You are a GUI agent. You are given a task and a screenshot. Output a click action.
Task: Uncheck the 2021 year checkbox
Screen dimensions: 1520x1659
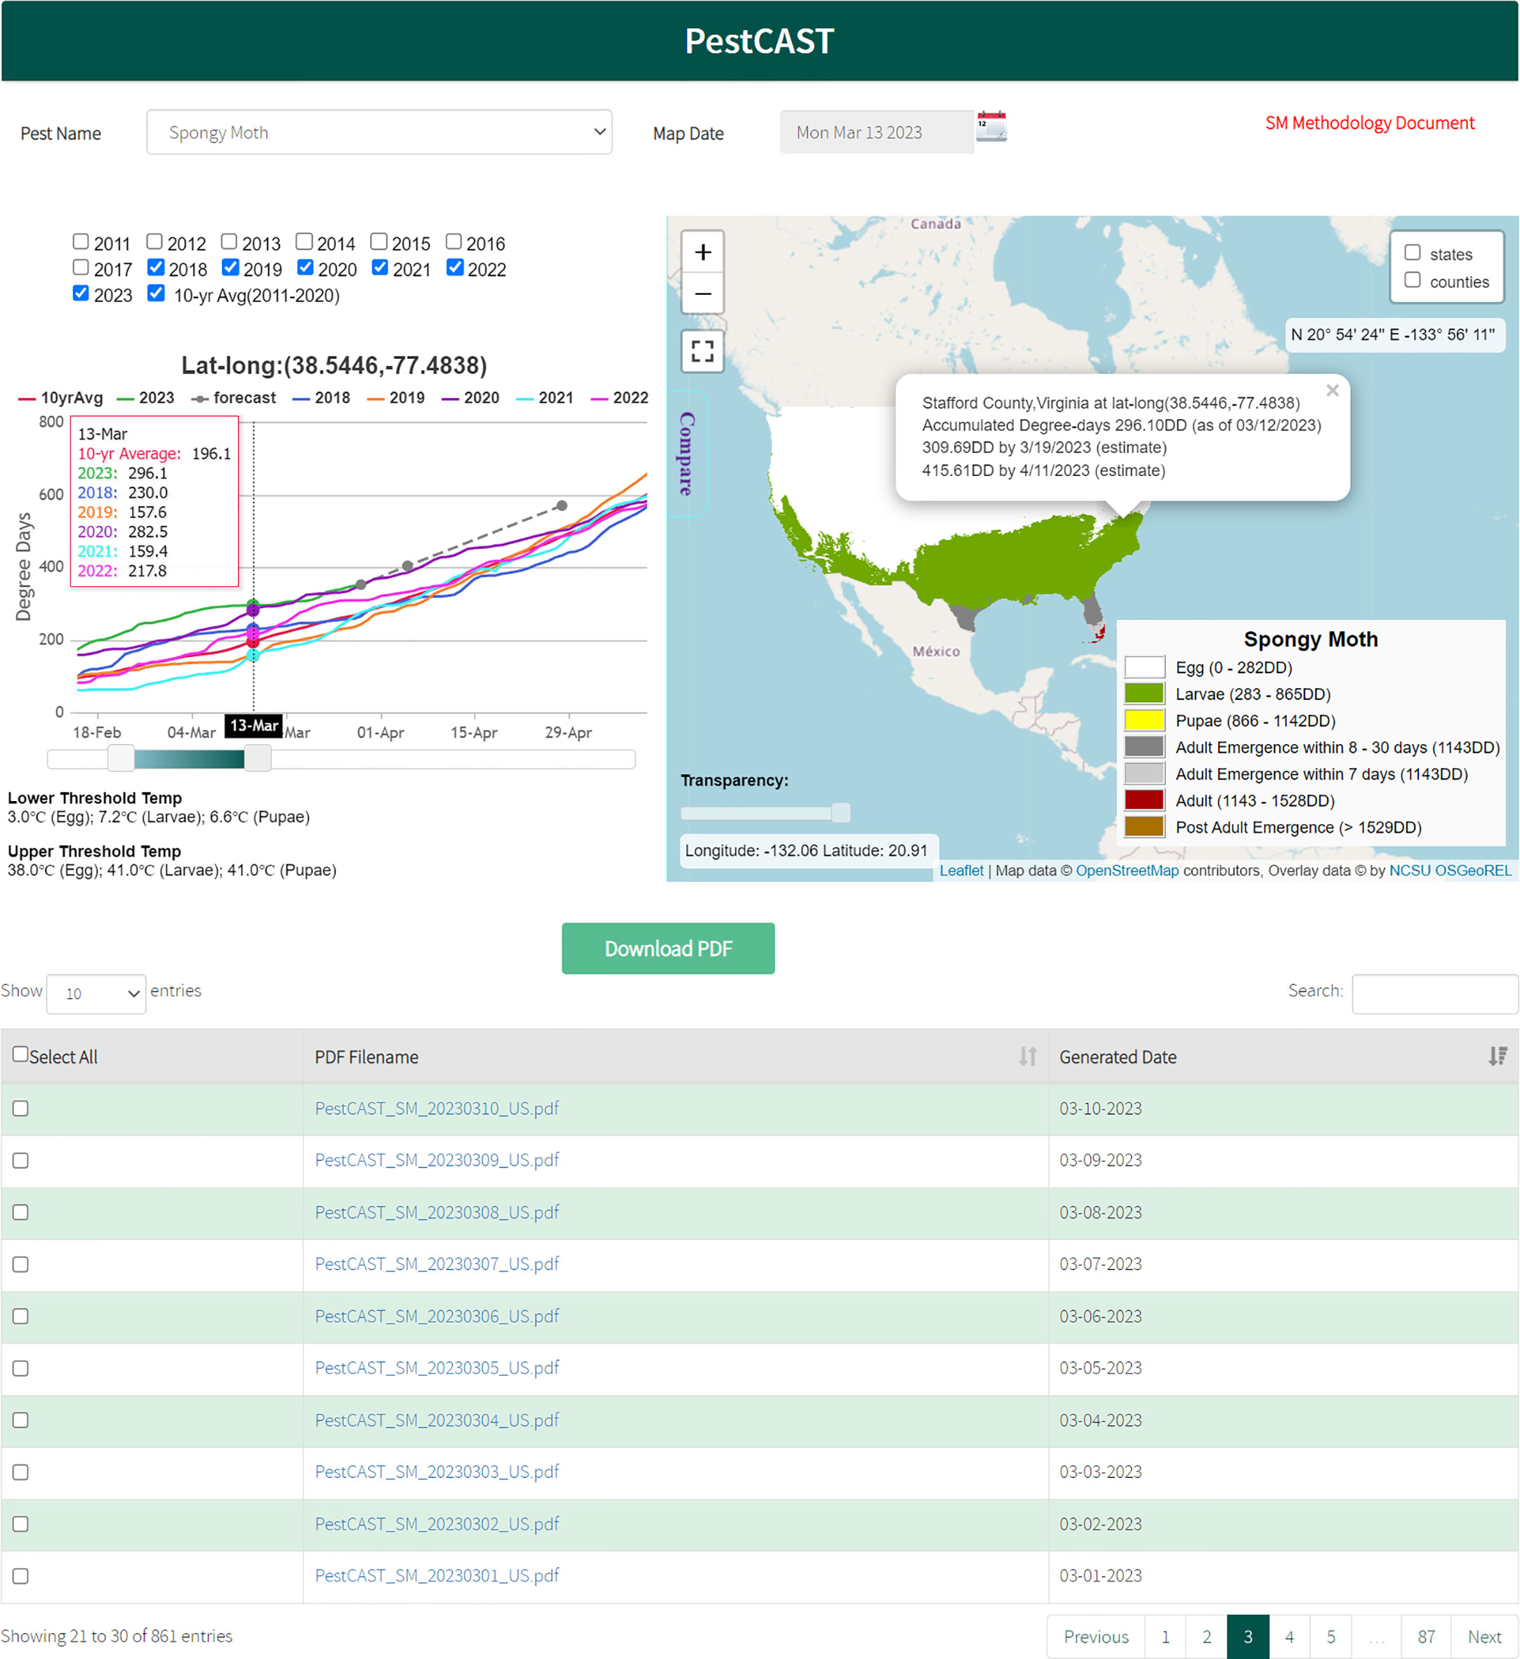(379, 267)
